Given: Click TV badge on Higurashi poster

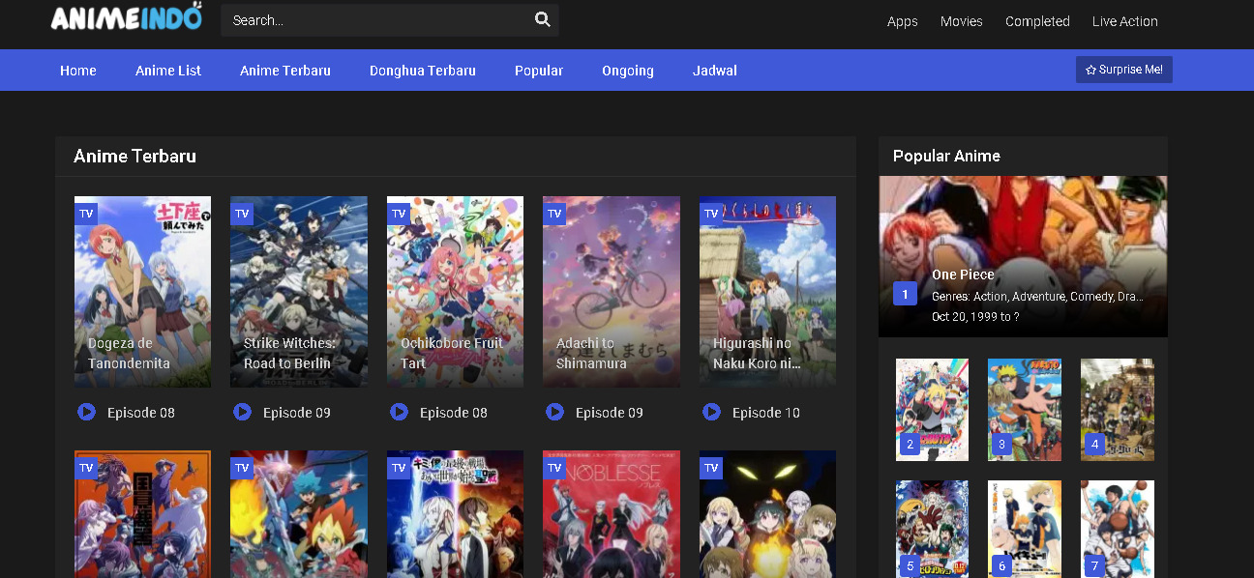Looking at the screenshot, I should (711, 214).
